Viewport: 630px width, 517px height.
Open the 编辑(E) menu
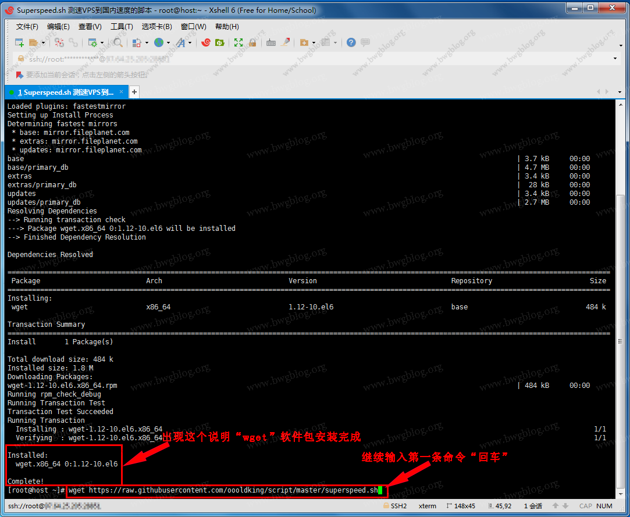(x=58, y=27)
